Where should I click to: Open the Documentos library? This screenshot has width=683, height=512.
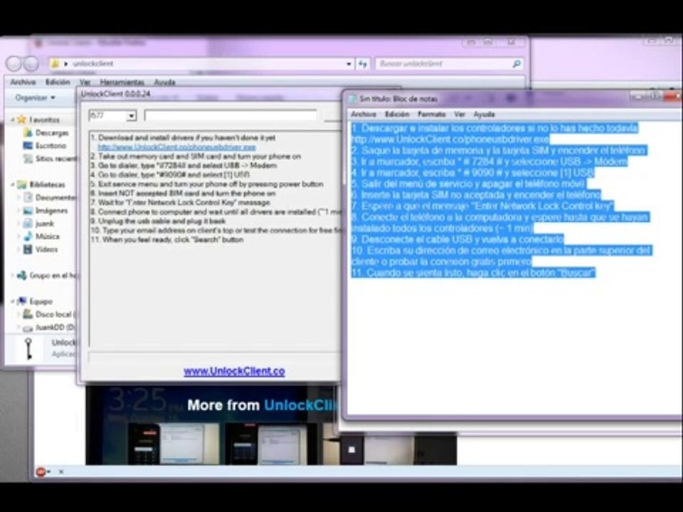55,198
